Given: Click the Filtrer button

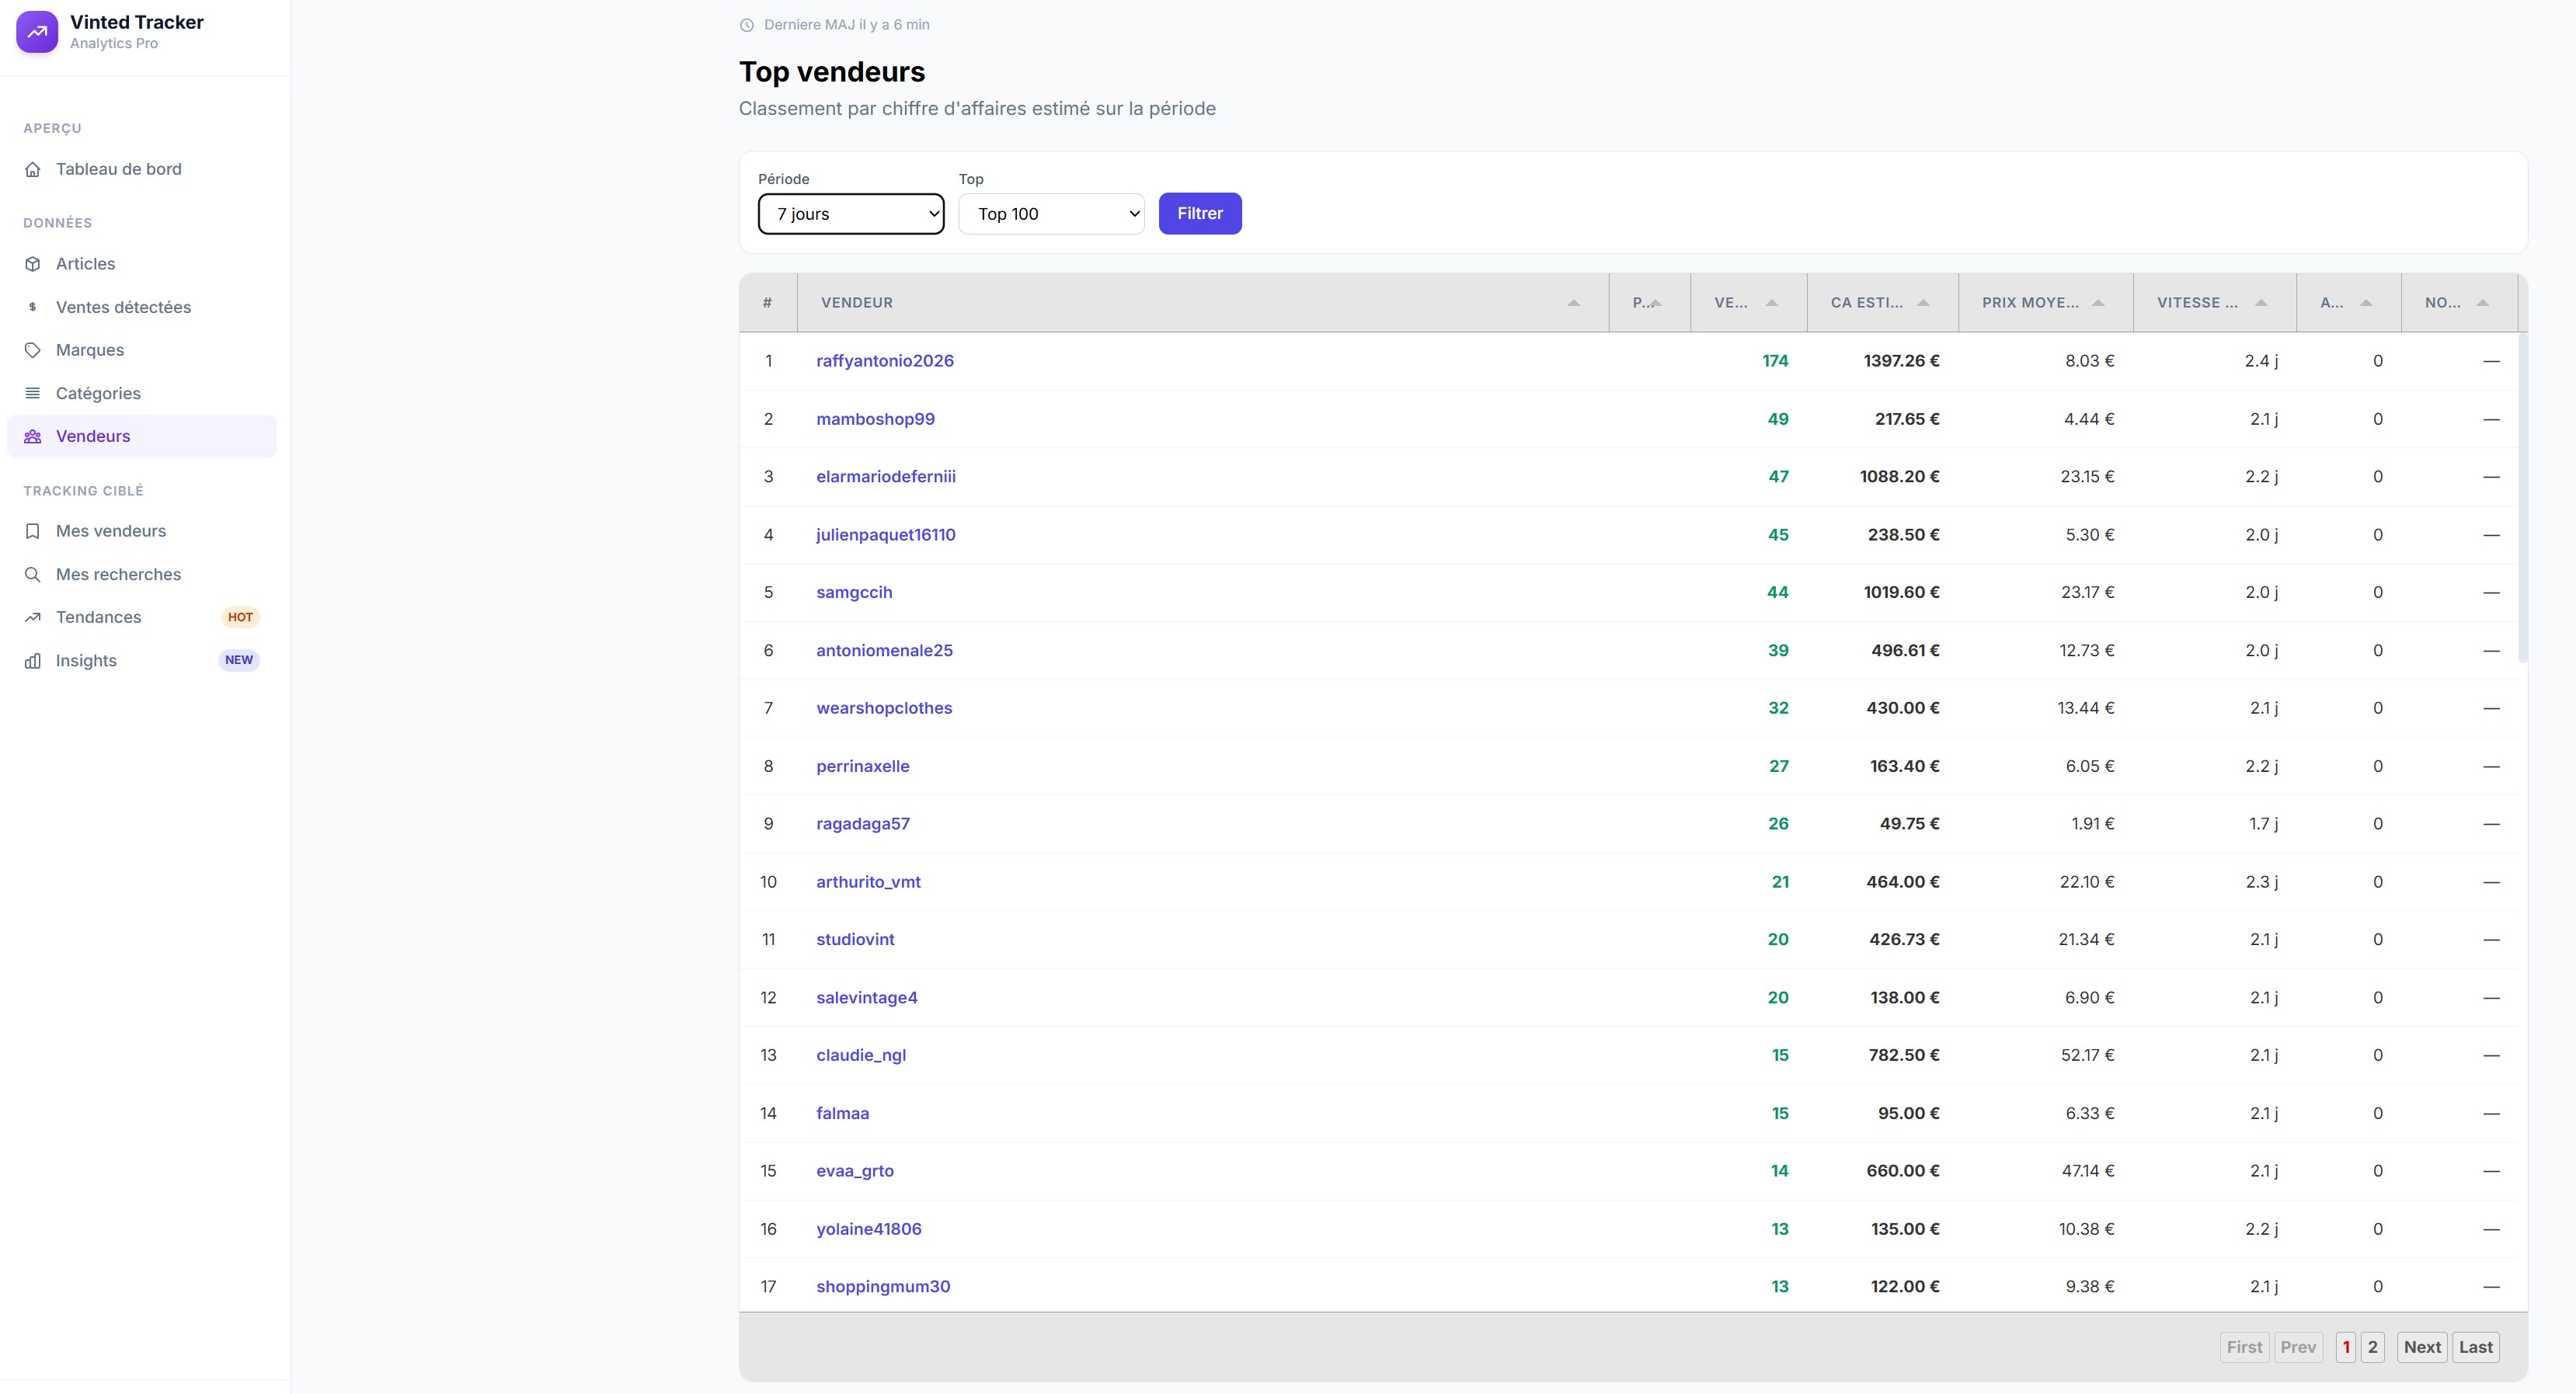Looking at the screenshot, I should 1200,213.
